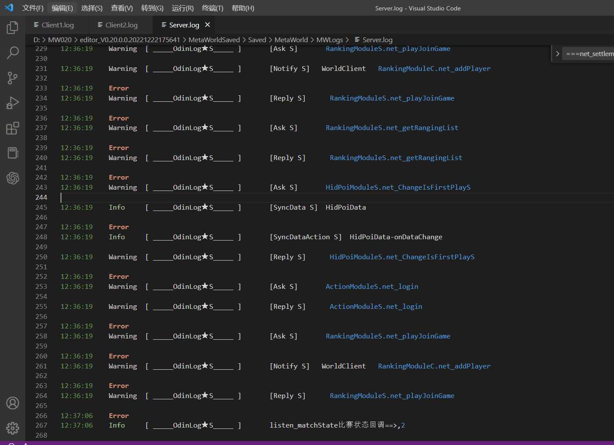
Task: Click listen_matchState text on line 267
Action: click(304, 425)
